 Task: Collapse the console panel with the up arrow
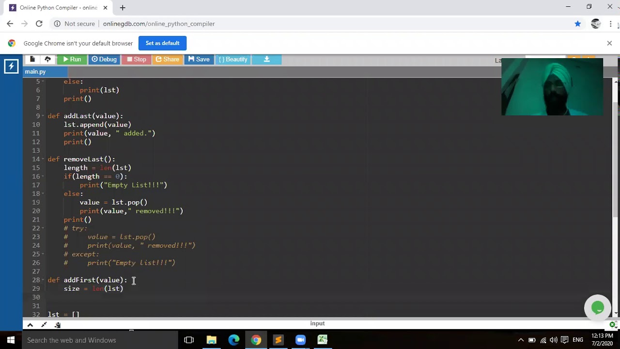tap(30, 325)
